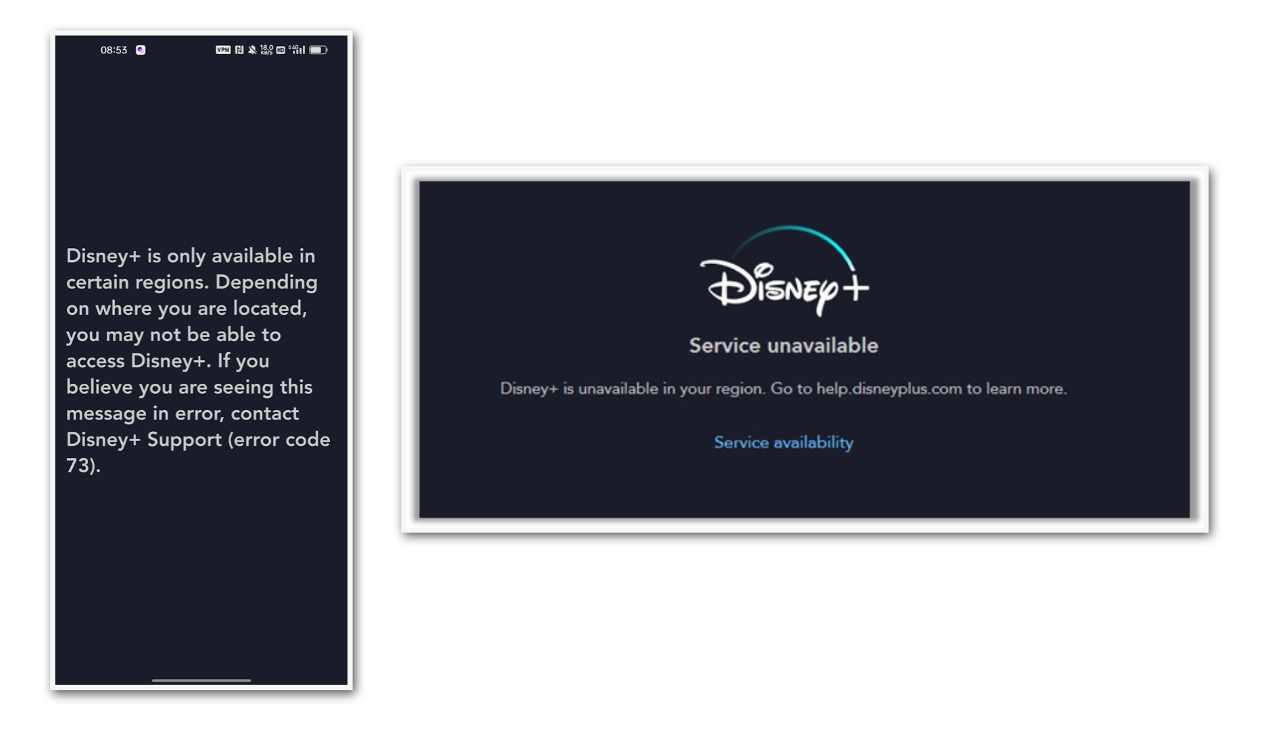This screenshot has width=1264, height=731.
Task: Tap the battery indicator icon
Action: [x=317, y=49]
